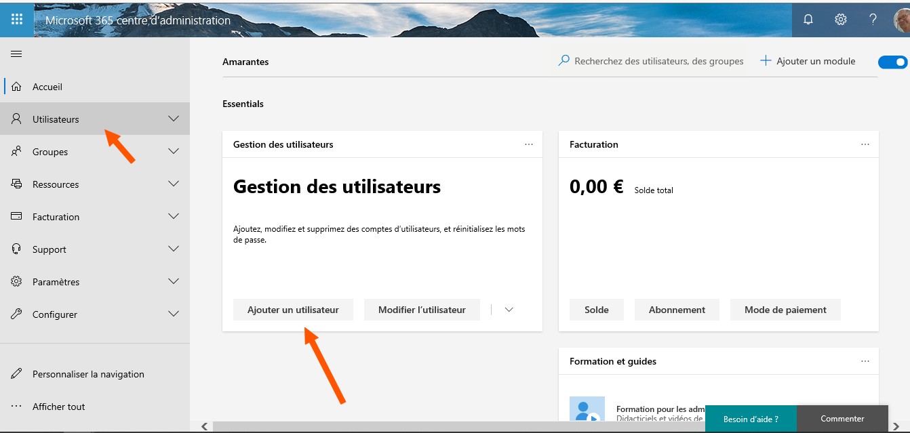Select Support in navigation
The image size is (910, 433).
95,249
